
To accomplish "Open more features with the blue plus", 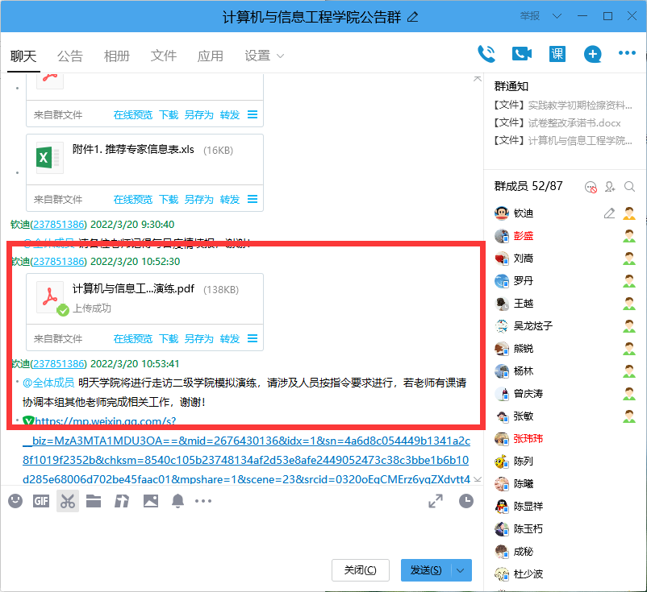I will click(x=593, y=53).
